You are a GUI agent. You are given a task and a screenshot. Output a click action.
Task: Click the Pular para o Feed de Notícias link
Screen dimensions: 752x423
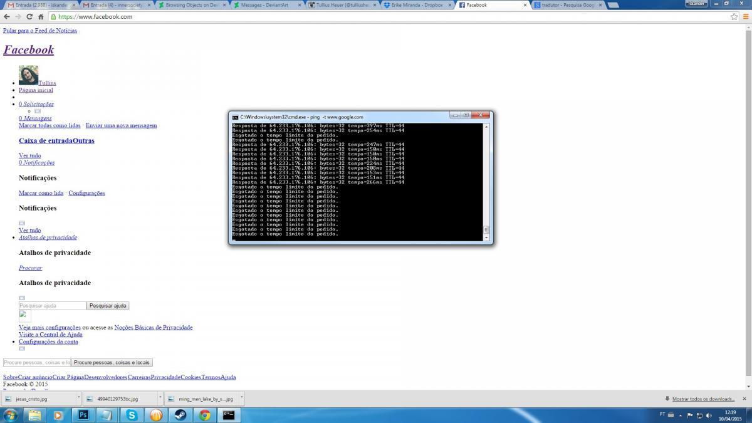[40, 31]
